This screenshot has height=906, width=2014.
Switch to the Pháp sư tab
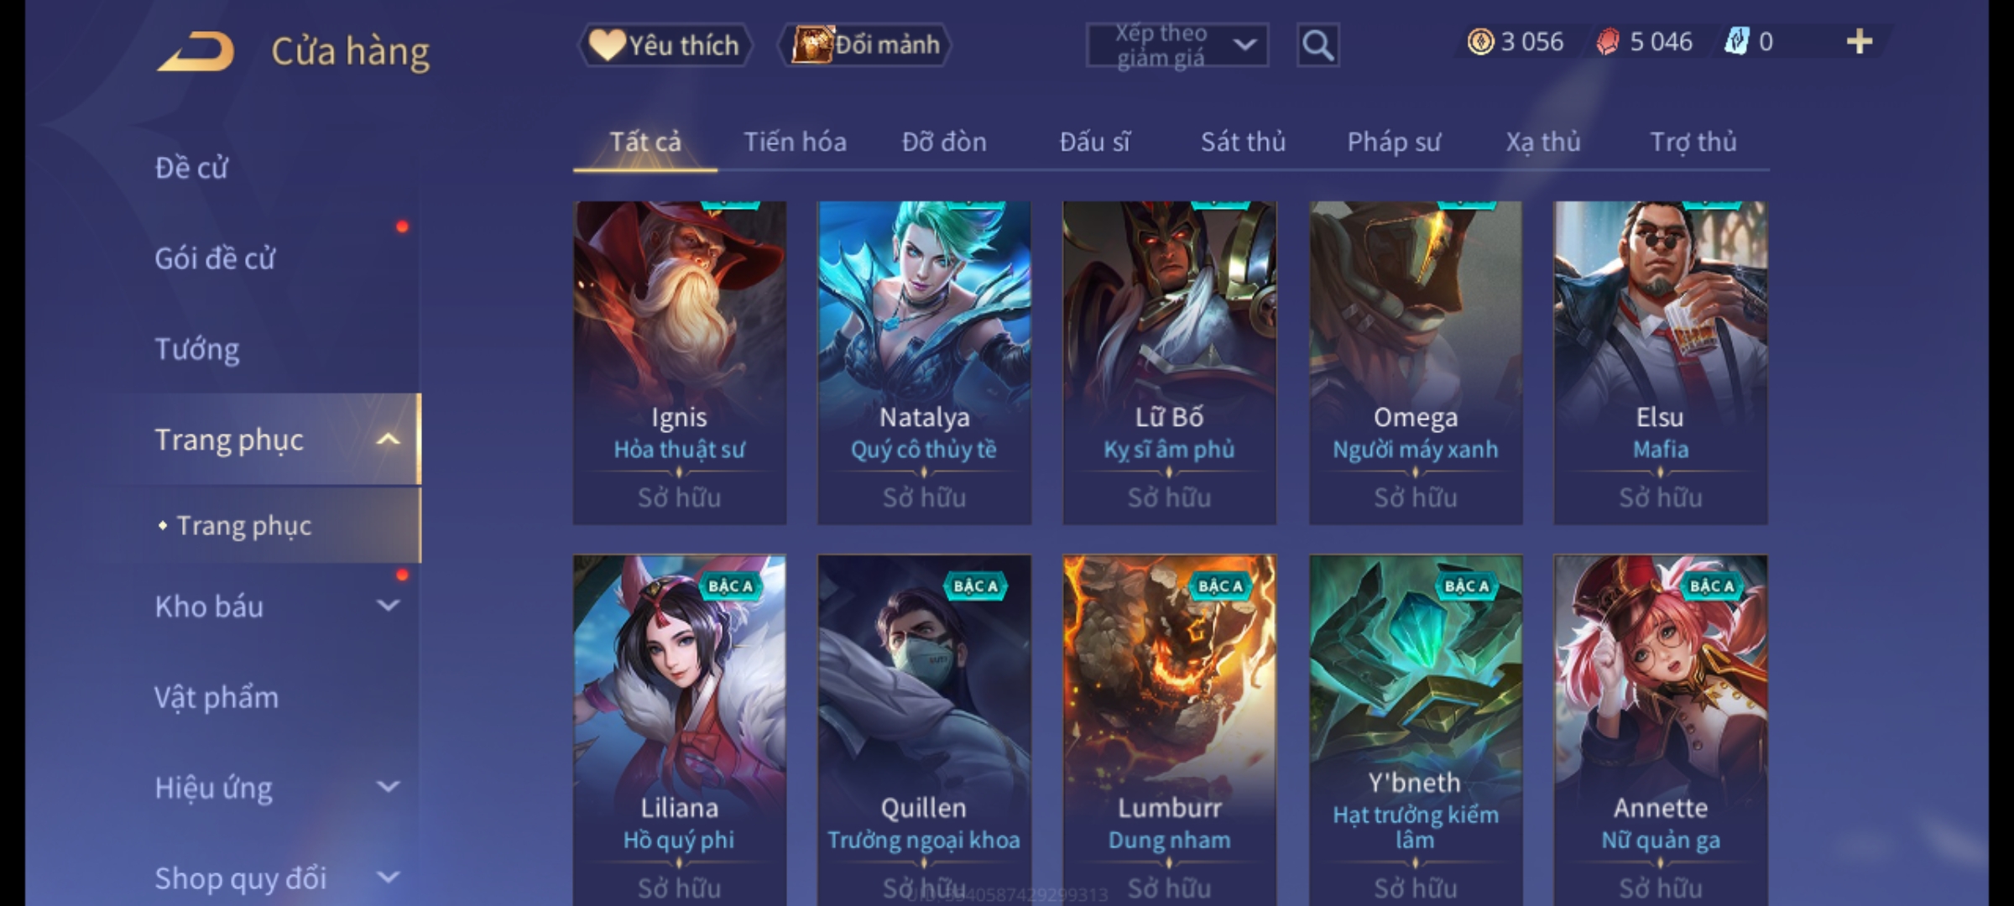tap(1394, 142)
